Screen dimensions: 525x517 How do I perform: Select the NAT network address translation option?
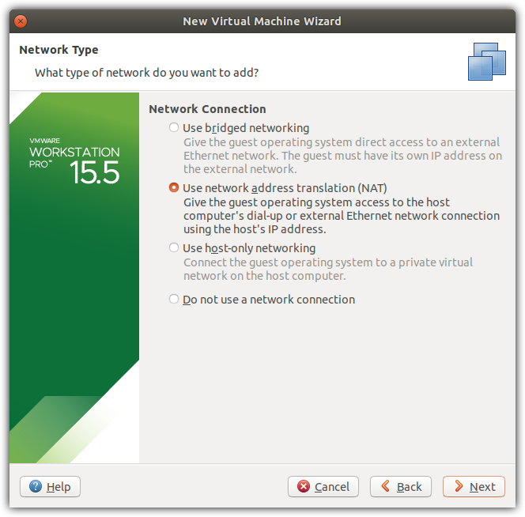(x=173, y=187)
